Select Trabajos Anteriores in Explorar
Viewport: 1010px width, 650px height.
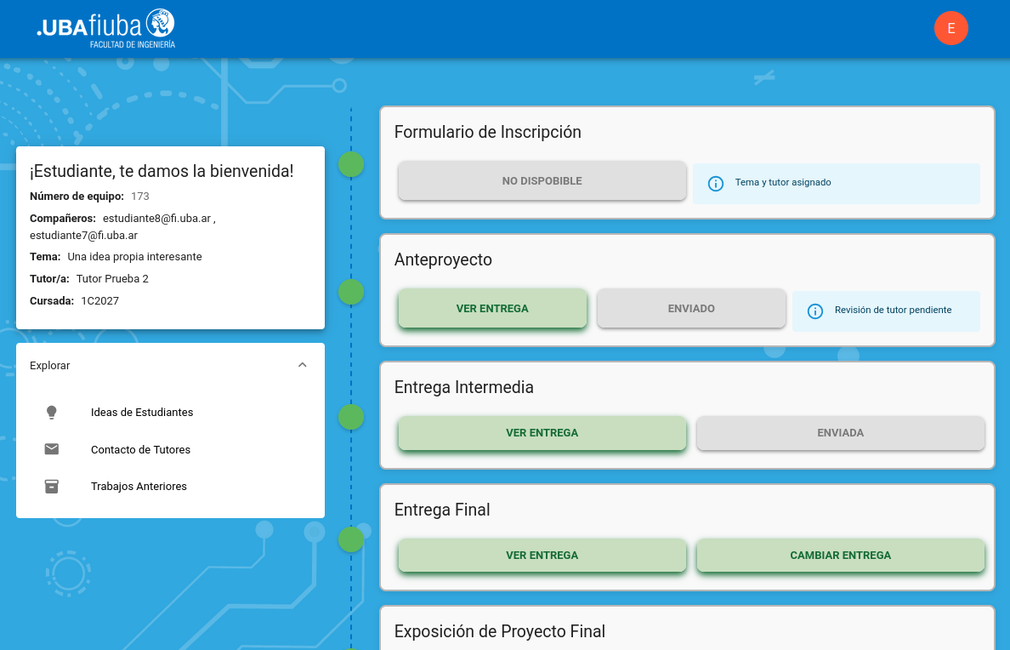(x=139, y=487)
